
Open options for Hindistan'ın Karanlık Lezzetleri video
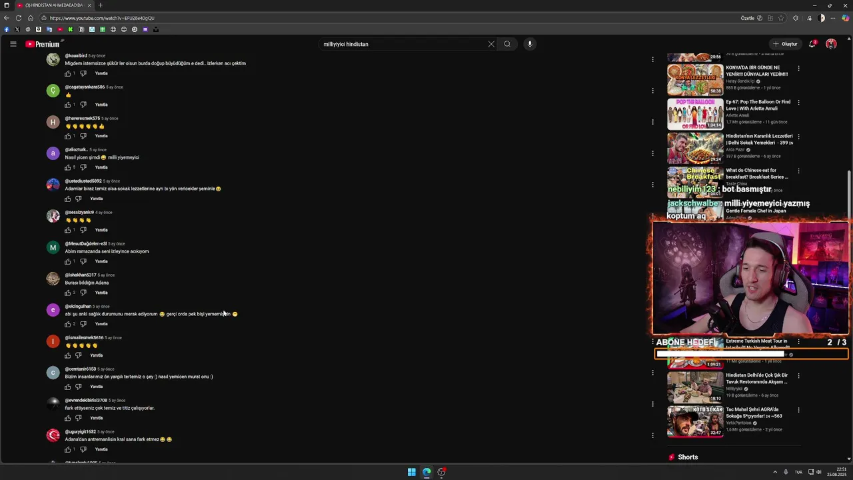(x=798, y=136)
